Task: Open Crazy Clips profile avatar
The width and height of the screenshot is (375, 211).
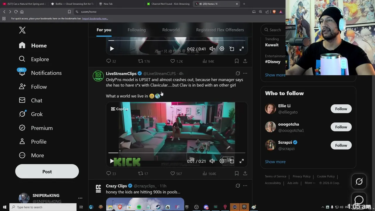Action: click(x=98, y=188)
